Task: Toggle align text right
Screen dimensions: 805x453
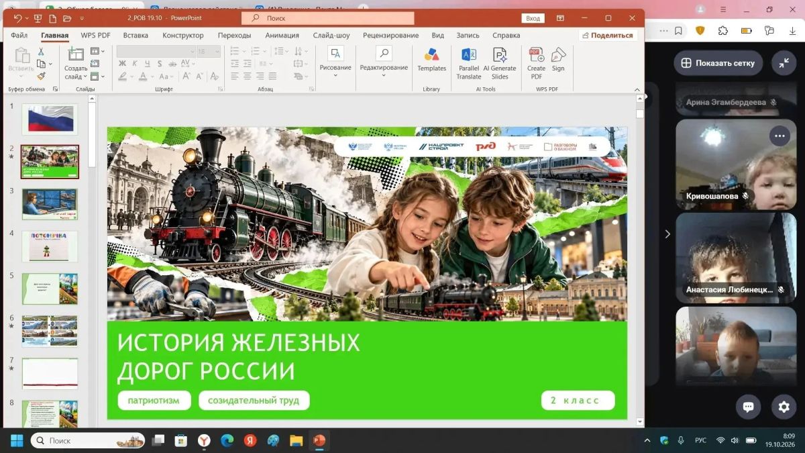Action: 260,77
